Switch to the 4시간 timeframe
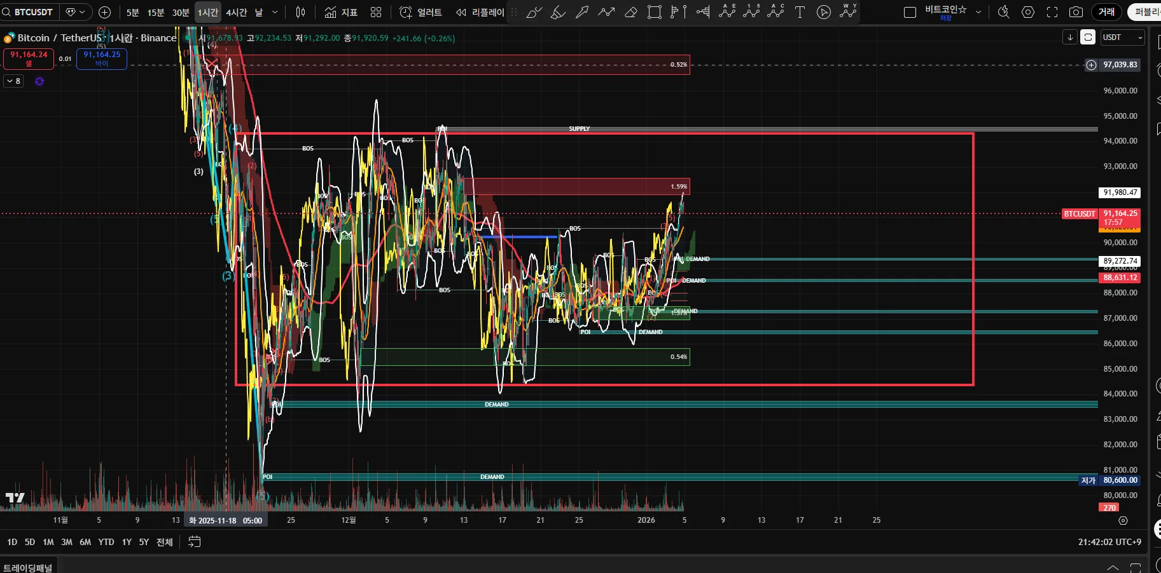 236,12
